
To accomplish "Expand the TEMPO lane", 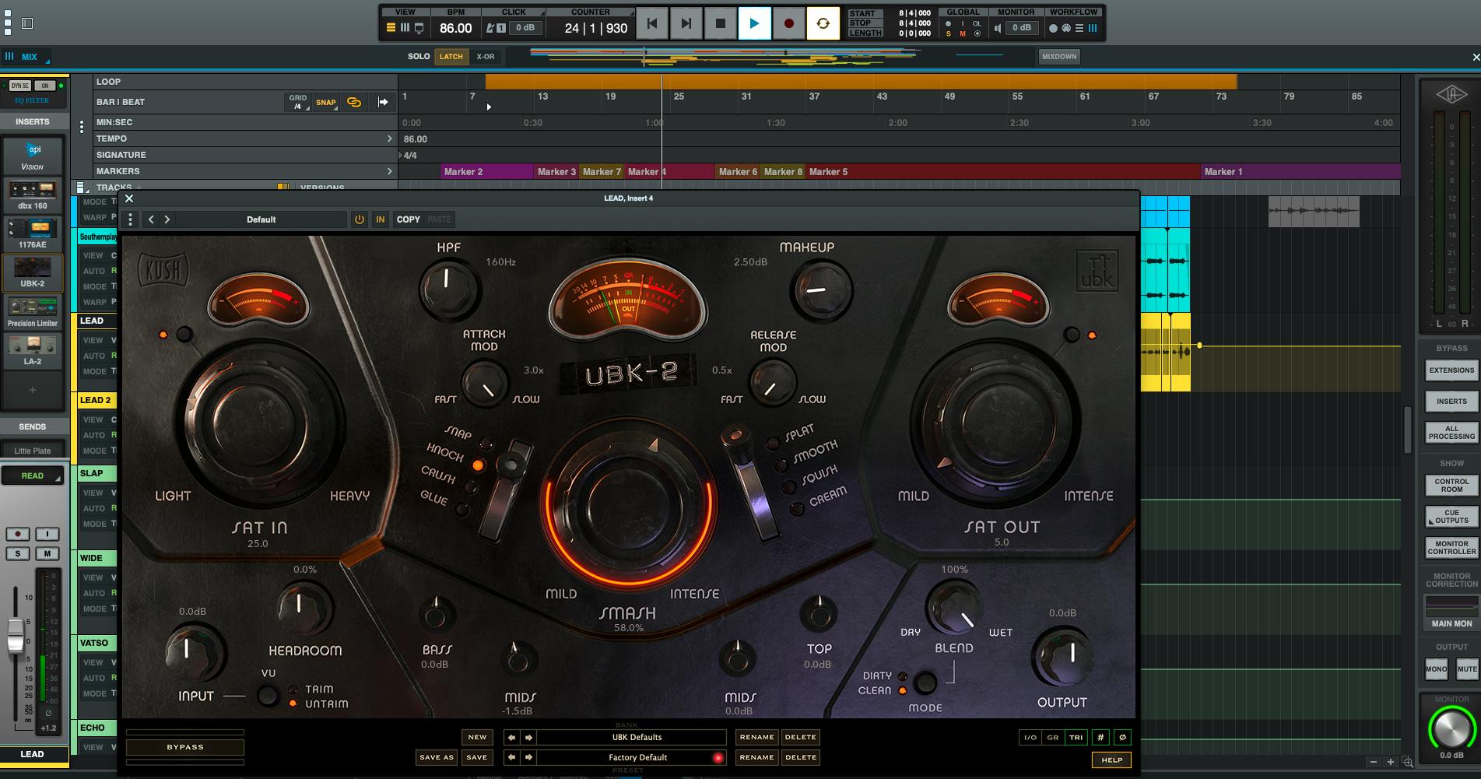I will click(389, 139).
